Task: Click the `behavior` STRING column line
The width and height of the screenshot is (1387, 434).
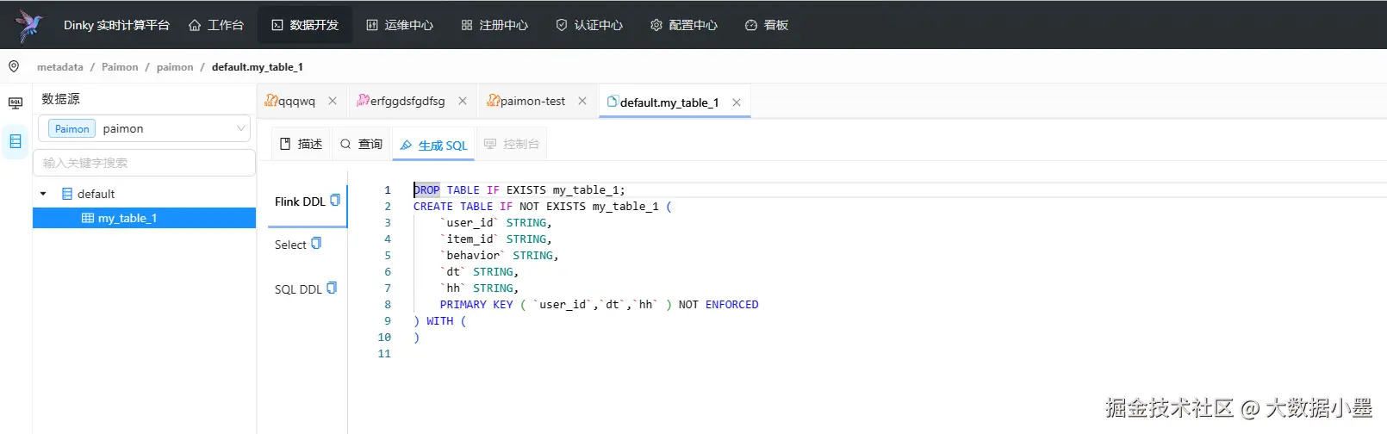Action: (500, 255)
